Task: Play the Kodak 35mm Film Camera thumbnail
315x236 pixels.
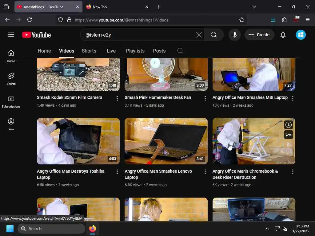Action: (78, 74)
